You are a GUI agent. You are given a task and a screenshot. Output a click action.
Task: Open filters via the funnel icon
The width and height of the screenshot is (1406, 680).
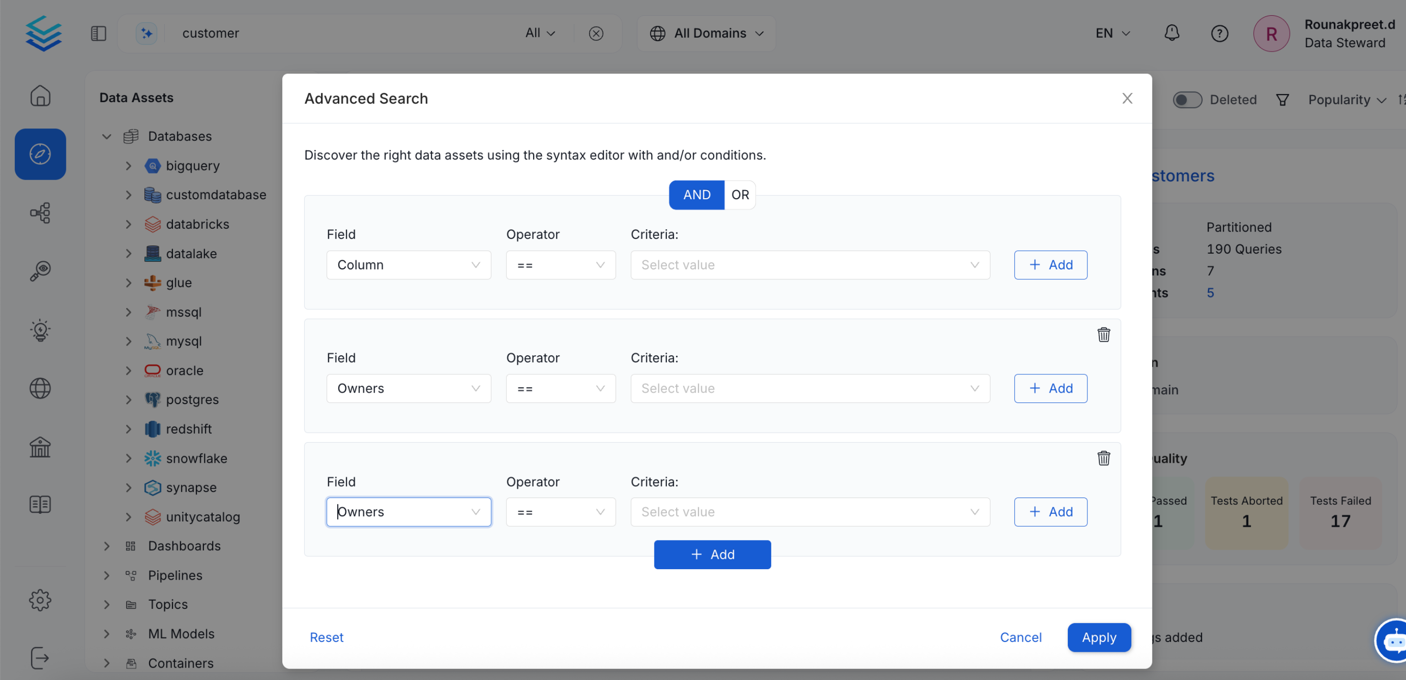pyautogui.click(x=1283, y=99)
